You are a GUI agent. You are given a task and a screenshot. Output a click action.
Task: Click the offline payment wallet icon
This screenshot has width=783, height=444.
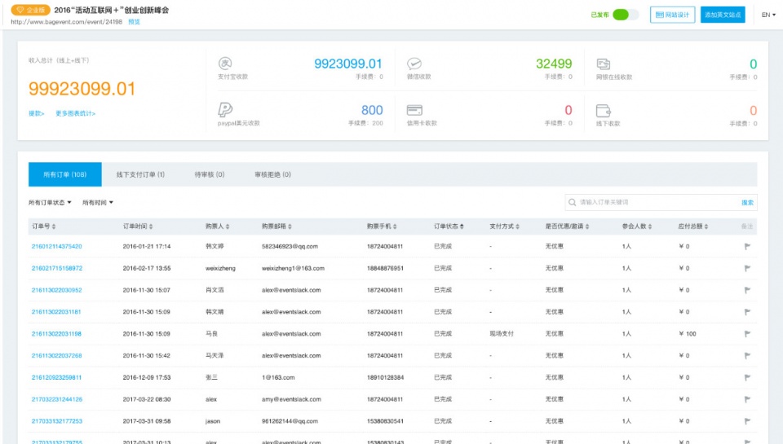(x=604, y=110)
